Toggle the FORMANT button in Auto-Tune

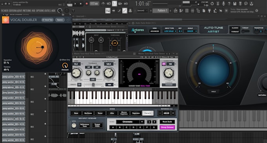pos(235,32)
